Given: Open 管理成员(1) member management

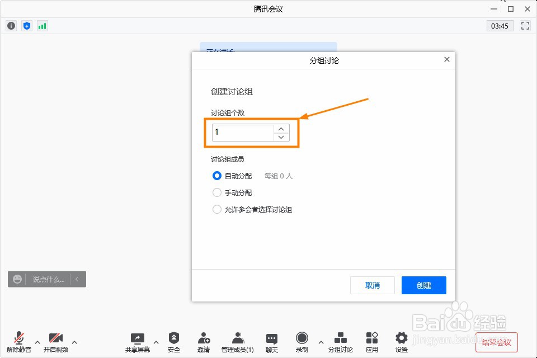Looking at the screenshot, I should pyautogui.click(x=237, y=342).
